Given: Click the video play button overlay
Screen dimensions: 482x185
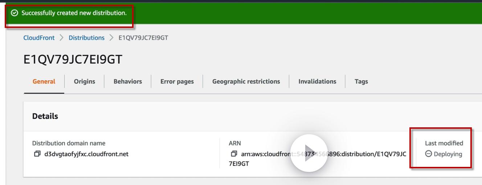Looking at the screenshot, I should click(309, 153).
